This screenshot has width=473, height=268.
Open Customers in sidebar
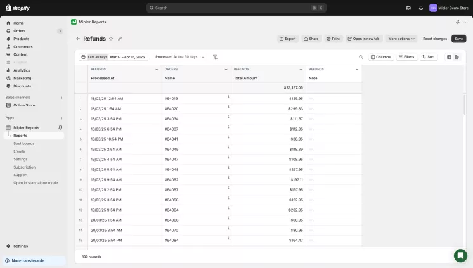click(23, 46)
